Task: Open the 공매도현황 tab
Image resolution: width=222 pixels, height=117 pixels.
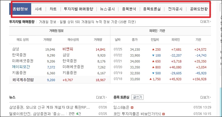Action: pyautogui.click(x=199, y=9)
